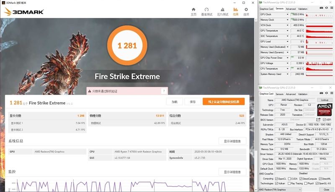335x192 pixels.
Task: Click the Close button in GPU-Z
Action: click(326, 189)
